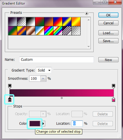
Task: Select the violet to orange gradient preset
Action: click(49, 21)
